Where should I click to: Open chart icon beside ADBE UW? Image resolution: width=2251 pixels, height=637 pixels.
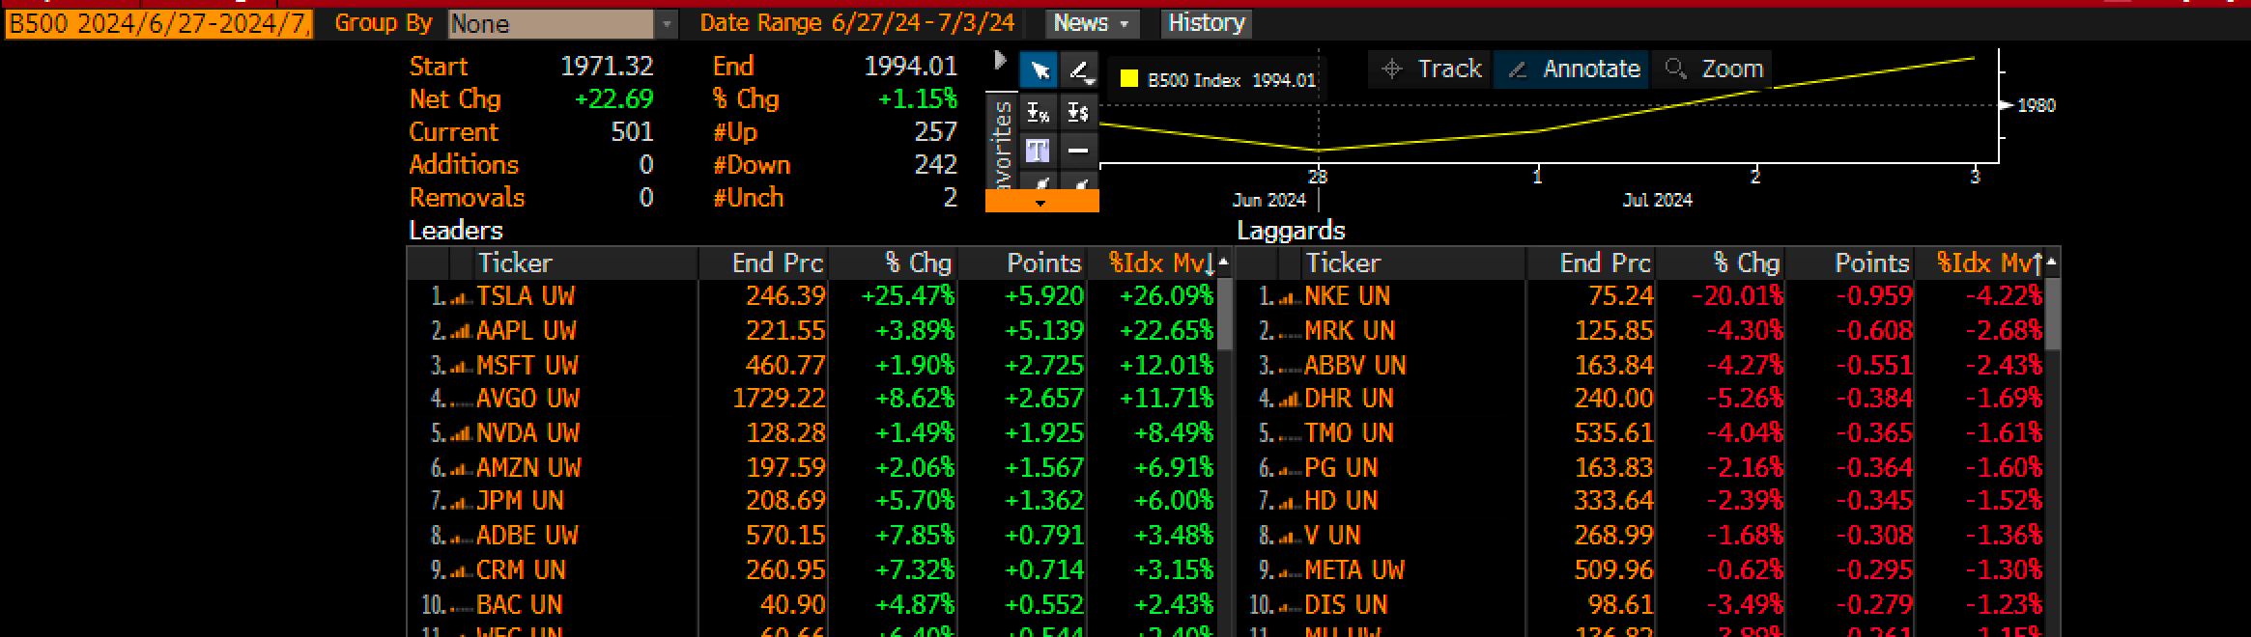462,537
